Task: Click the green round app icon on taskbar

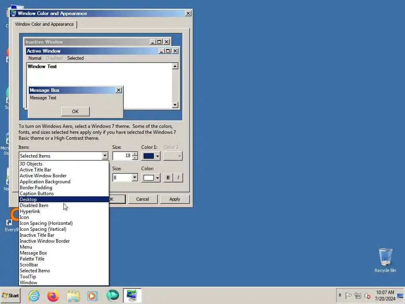Action: coord(113,295)
